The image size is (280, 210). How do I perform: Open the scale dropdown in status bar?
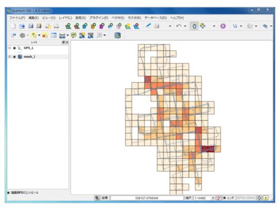pyautogui.click(x=213, y=198)
